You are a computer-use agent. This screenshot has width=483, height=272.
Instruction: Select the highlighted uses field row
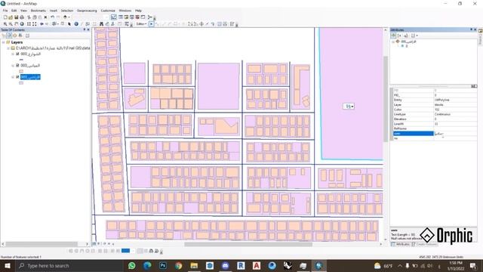coord(413,134)
